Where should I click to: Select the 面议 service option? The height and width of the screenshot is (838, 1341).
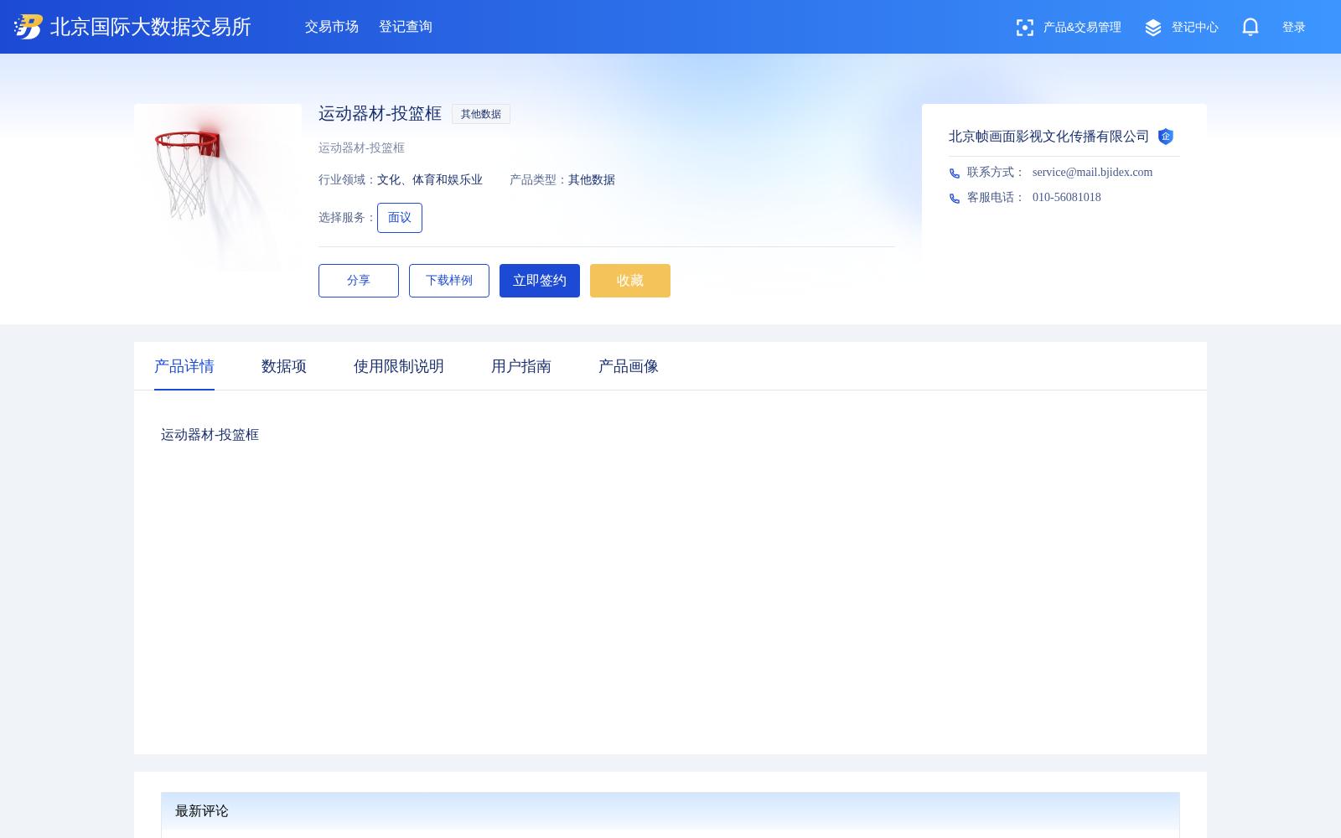pyautogui.click(x=400, y=218)
